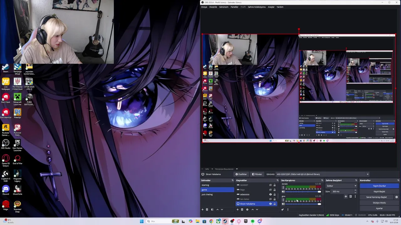Move selected scene down in Sahneler

(222, 209)
